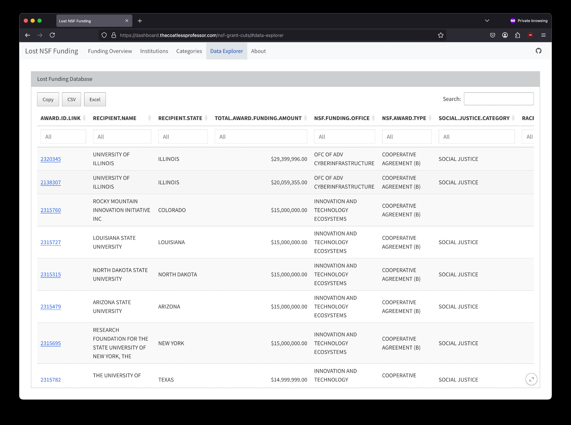The height and width of the screenshot is (425, 571).
Task: Close the Lost NSF Funding tab
Action: (127, 21)
